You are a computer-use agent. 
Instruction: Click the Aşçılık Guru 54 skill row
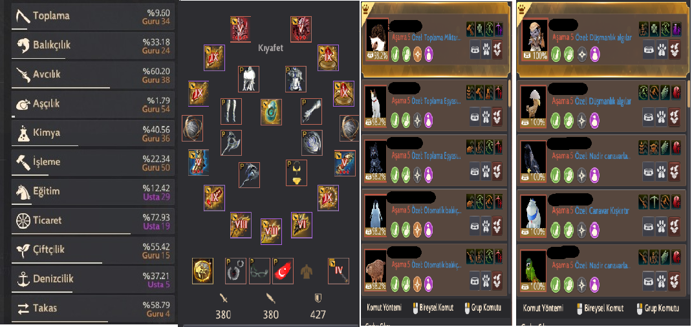92,105
